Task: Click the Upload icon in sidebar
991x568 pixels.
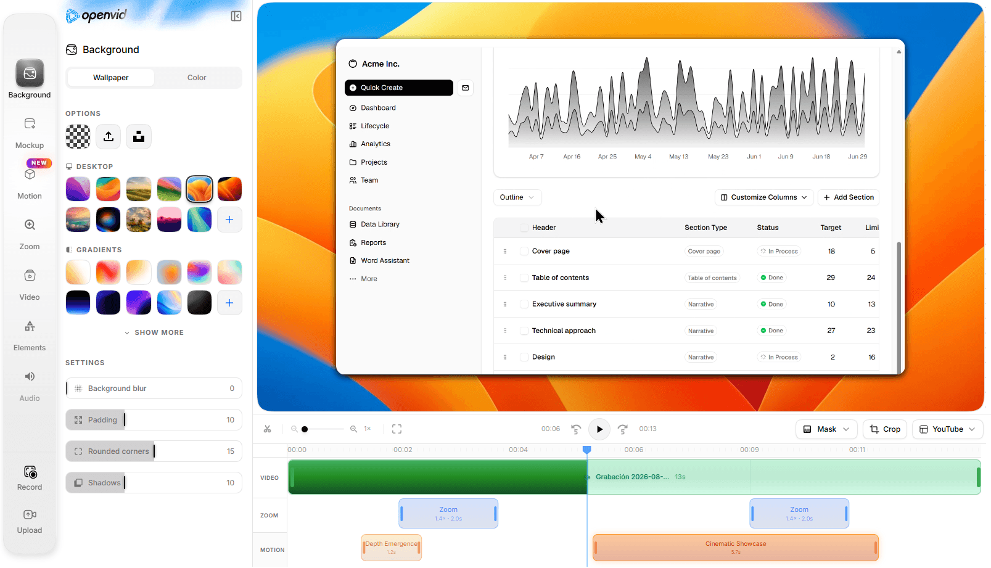Action: click(30, 521)
